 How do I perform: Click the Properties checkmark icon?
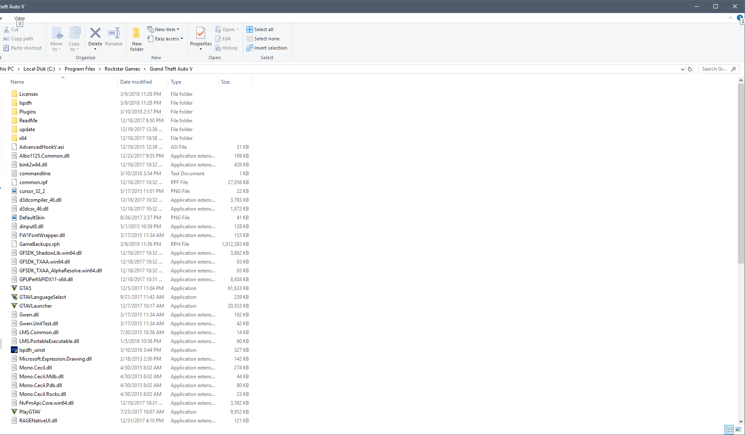tap(201, 33)
